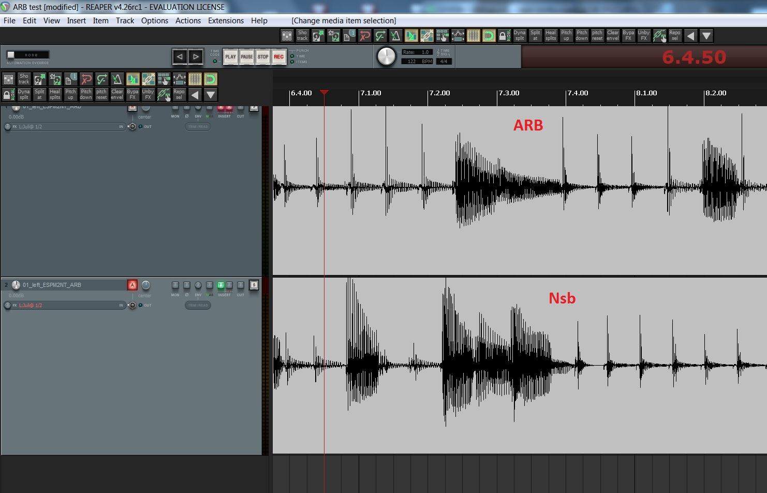The height and width of the screenshot is (493, 767).
Task: Toggle solo button on track 2
Action: point(254,285)
